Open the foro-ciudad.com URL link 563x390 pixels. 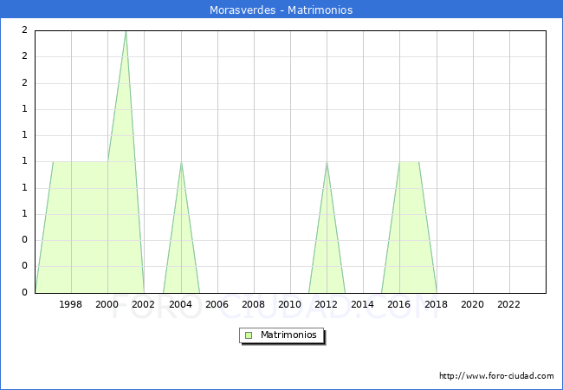point(496,376)
